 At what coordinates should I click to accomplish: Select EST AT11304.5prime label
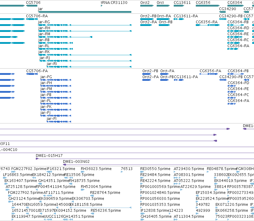pyautogui.click(x=189, y=217)
